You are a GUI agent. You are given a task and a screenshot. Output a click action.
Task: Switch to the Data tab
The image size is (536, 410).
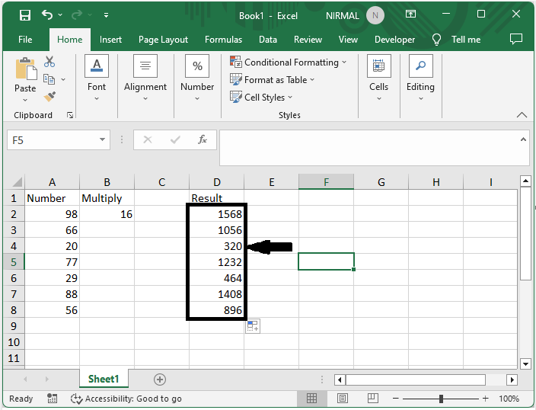tap(268, 40)
